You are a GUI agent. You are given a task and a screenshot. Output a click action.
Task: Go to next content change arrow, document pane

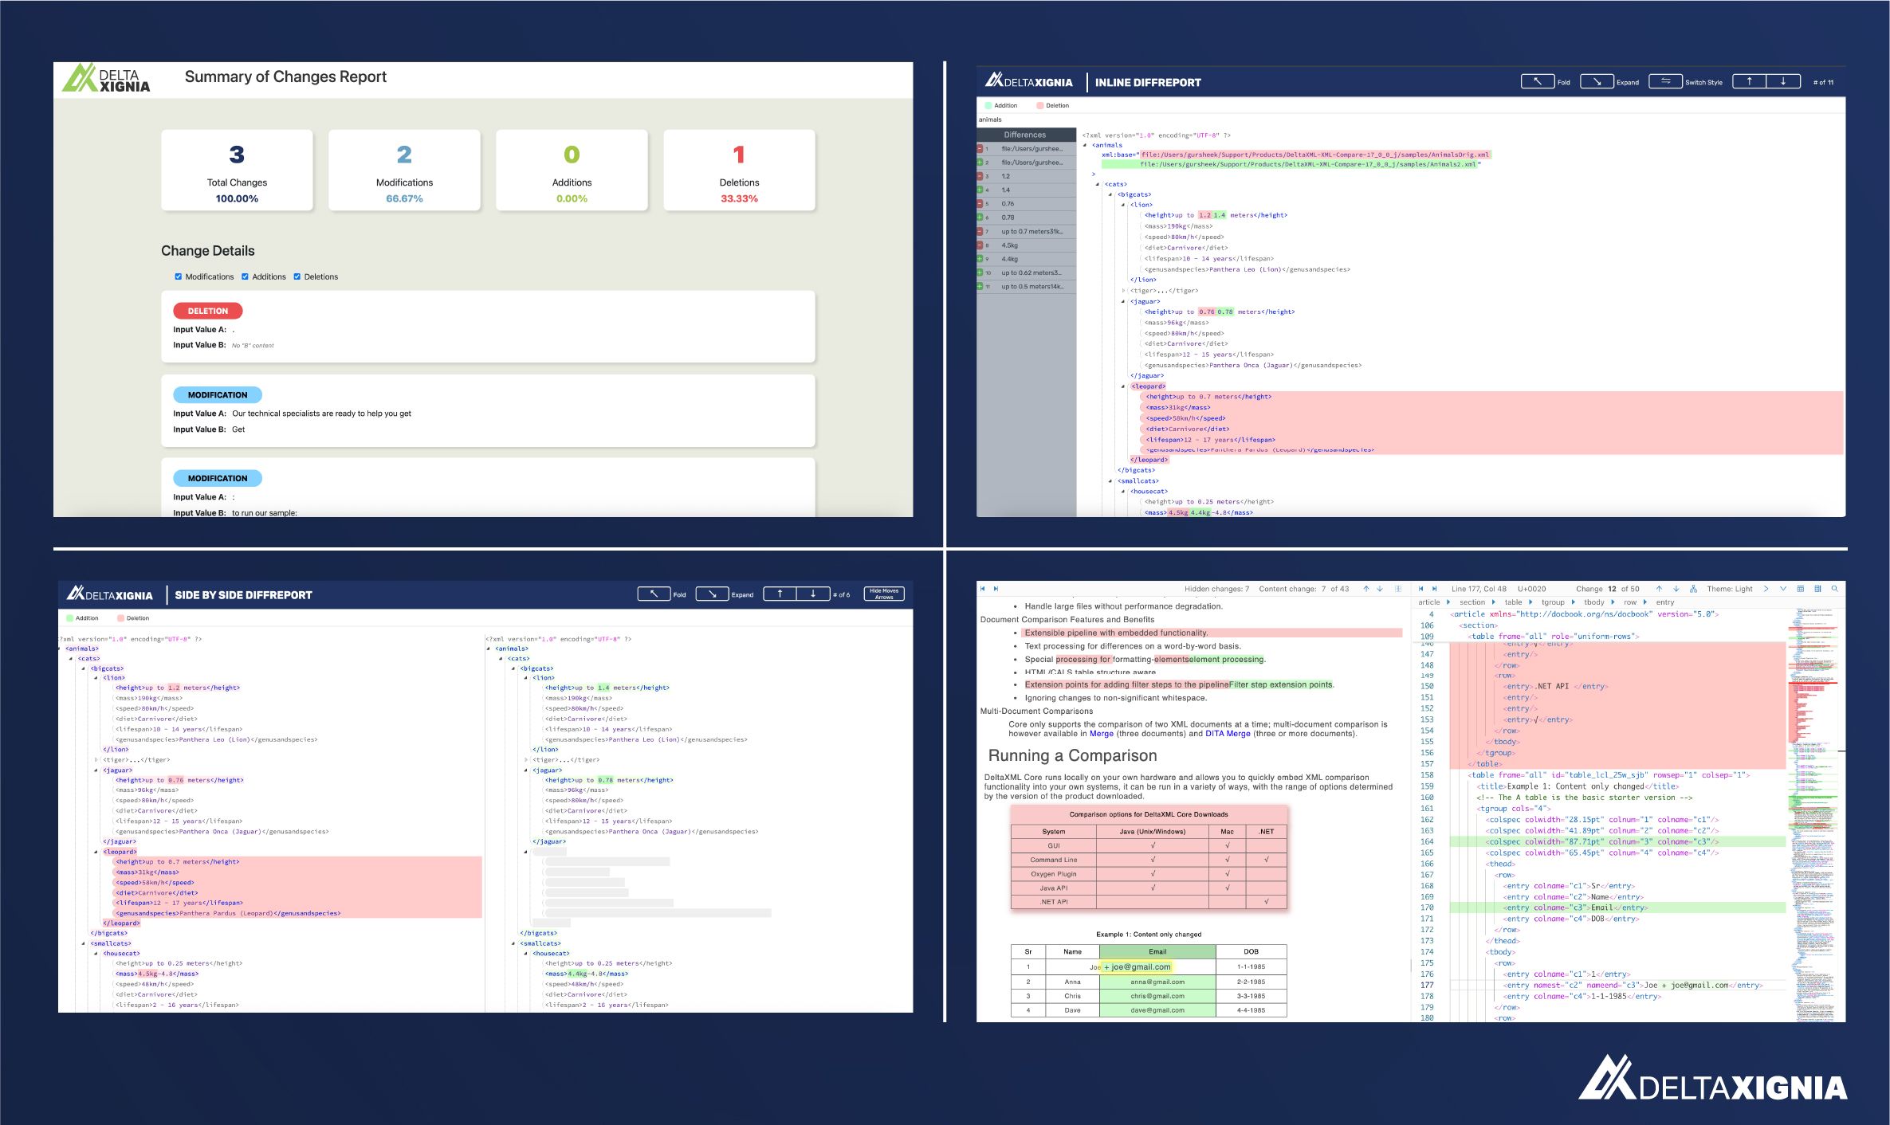[1380, 589]
